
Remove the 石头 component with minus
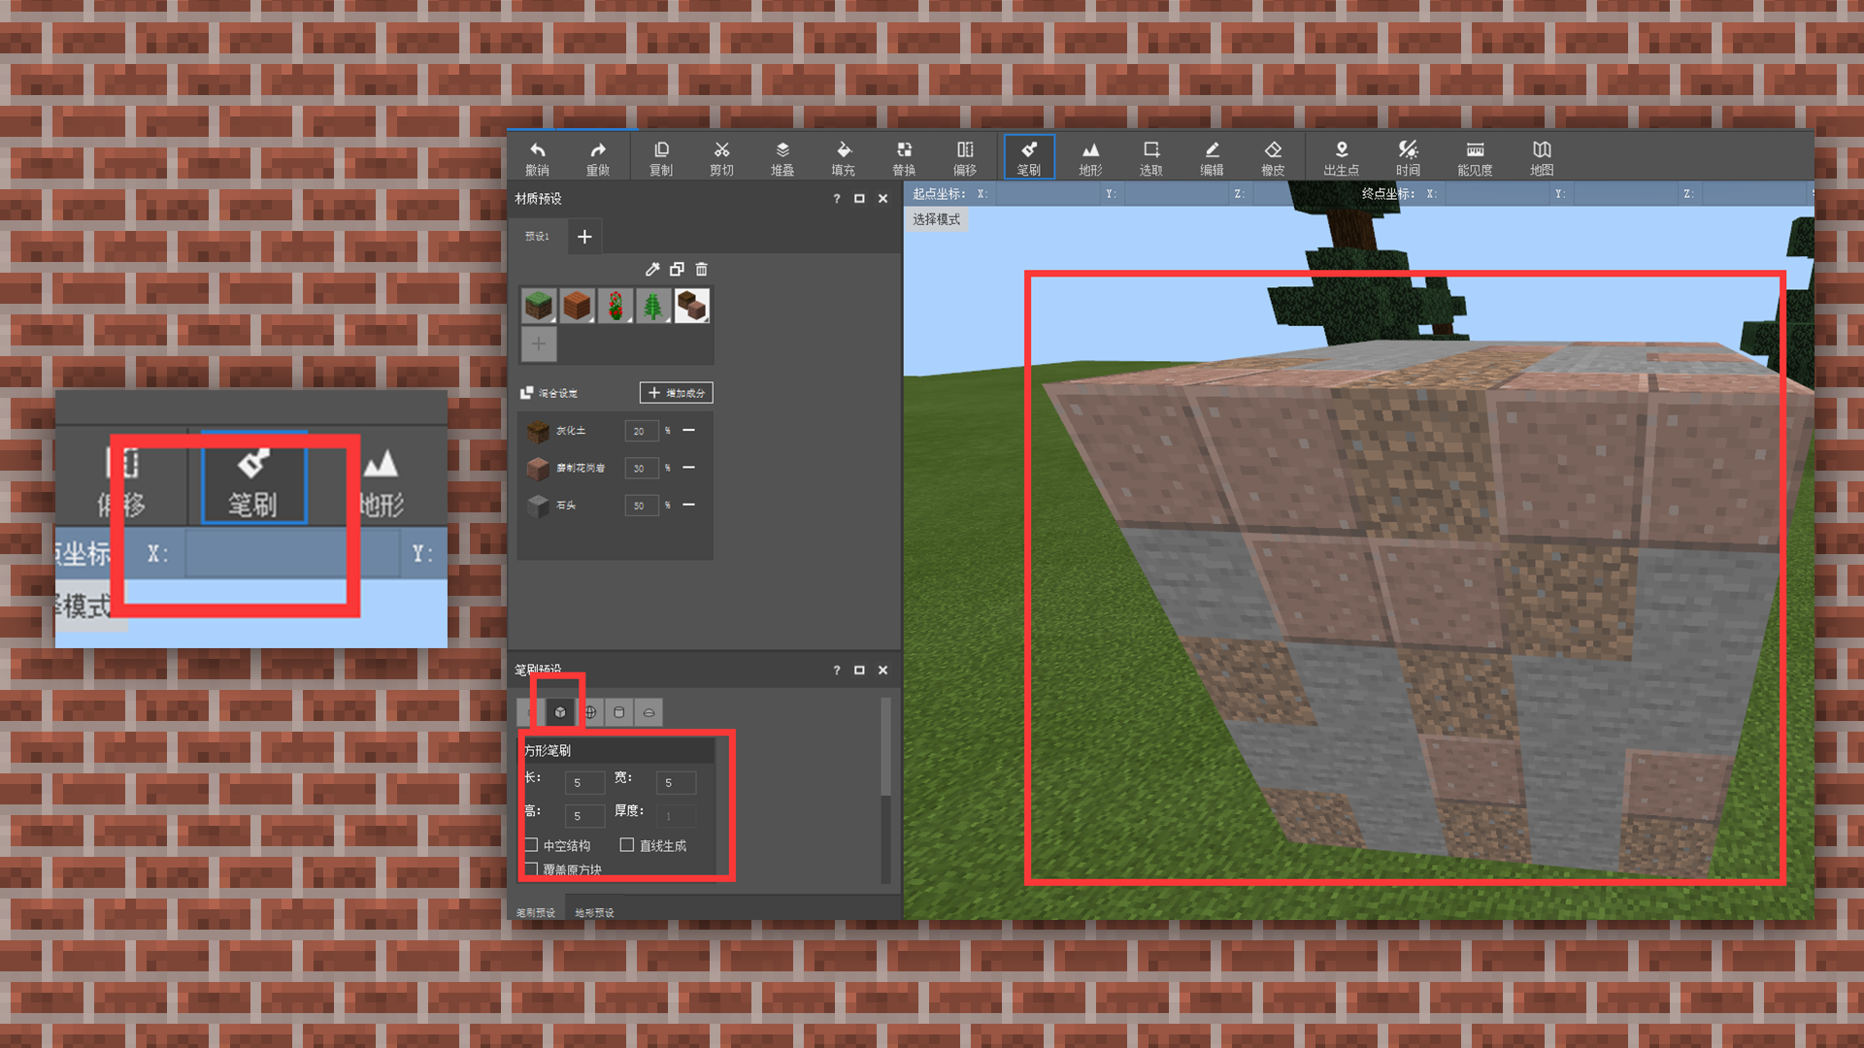(x=688, y=505)
